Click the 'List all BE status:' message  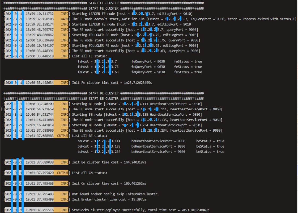click(x=90, y=136)
